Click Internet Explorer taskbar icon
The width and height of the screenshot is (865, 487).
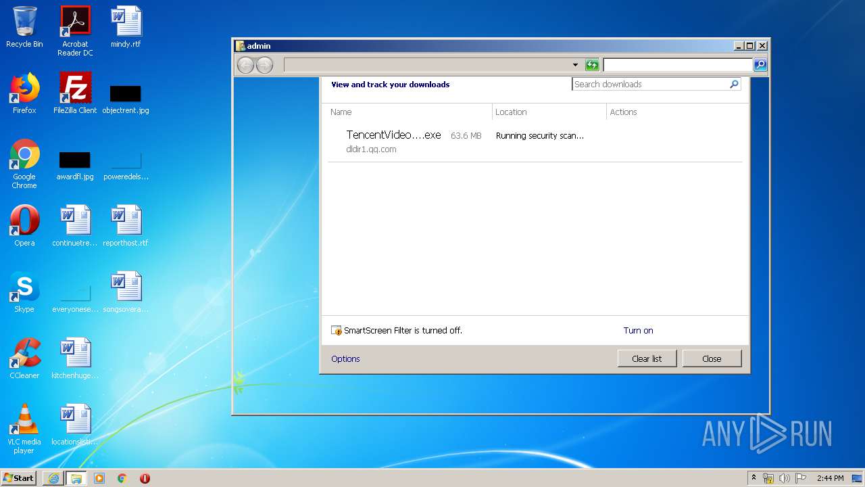[53, 478]
